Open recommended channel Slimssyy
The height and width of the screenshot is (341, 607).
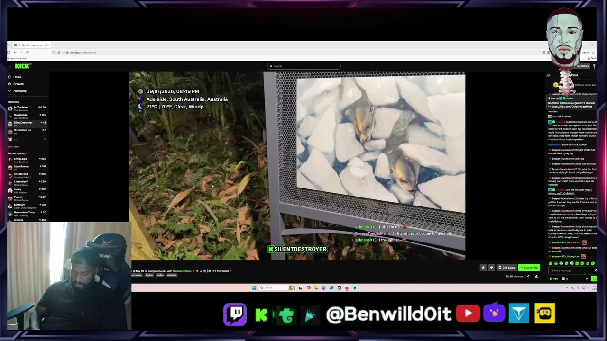click(27, 206)
